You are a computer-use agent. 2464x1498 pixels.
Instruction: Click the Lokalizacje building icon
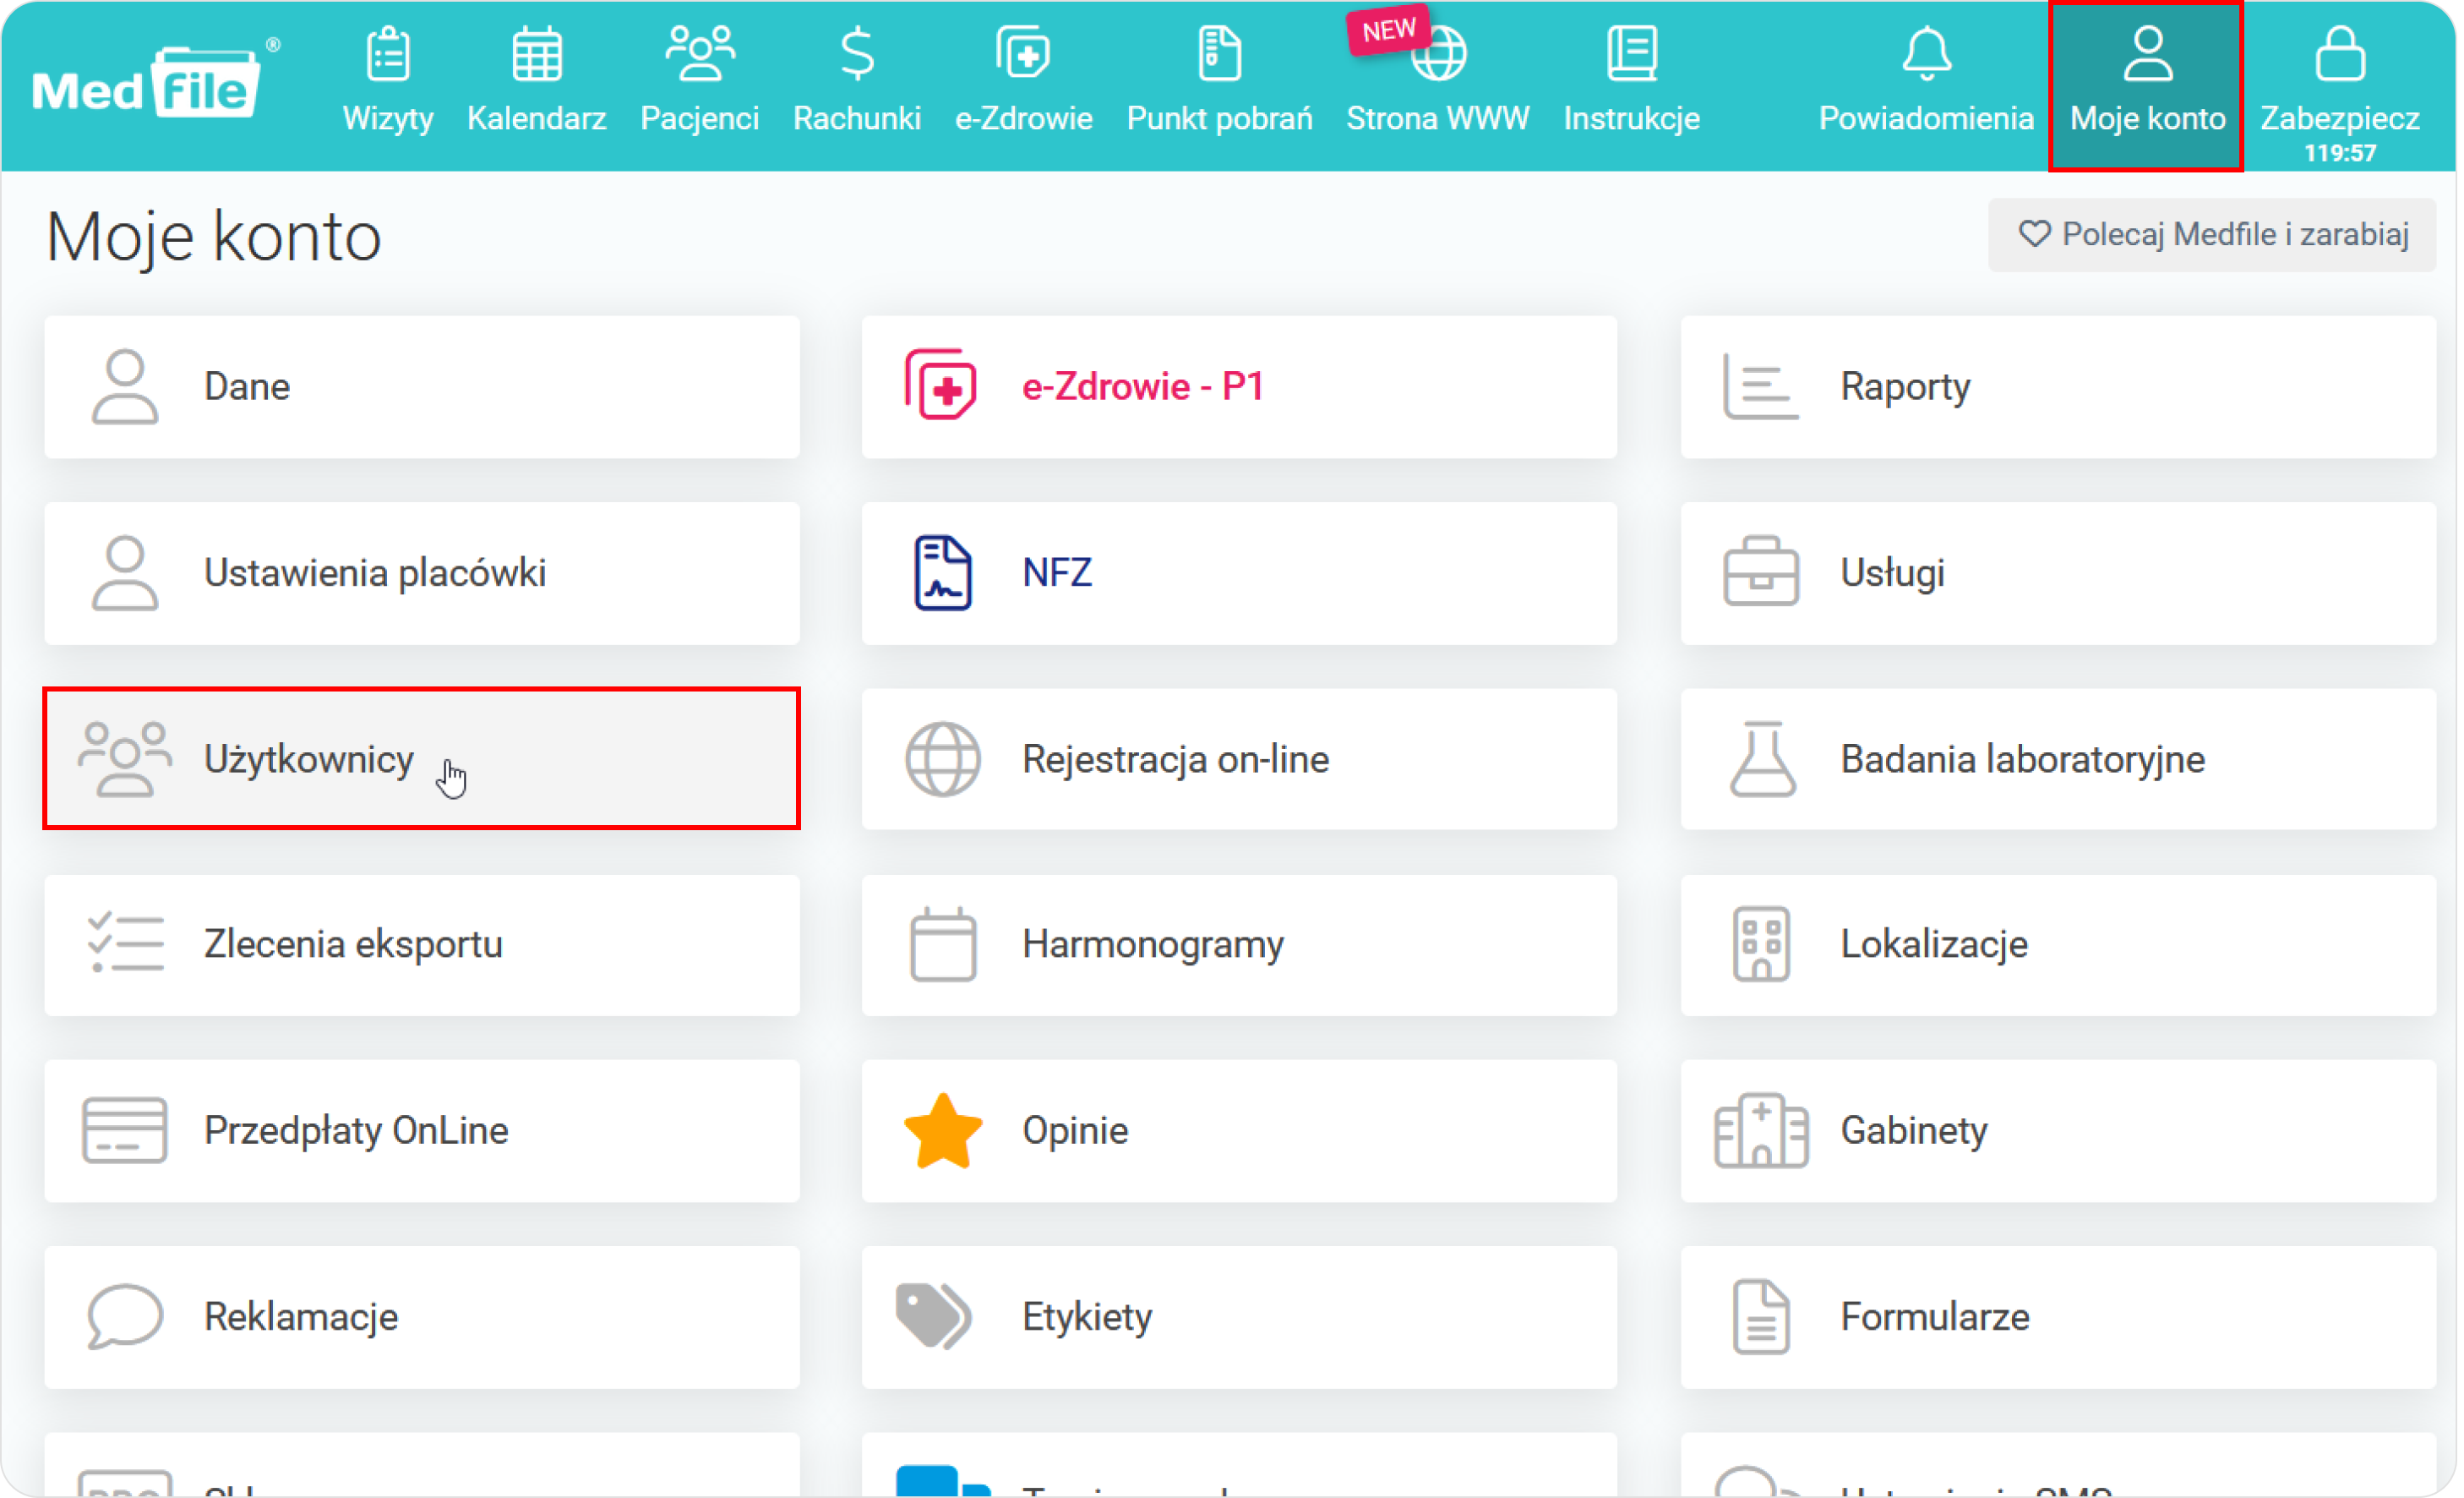pos(1761,944)
